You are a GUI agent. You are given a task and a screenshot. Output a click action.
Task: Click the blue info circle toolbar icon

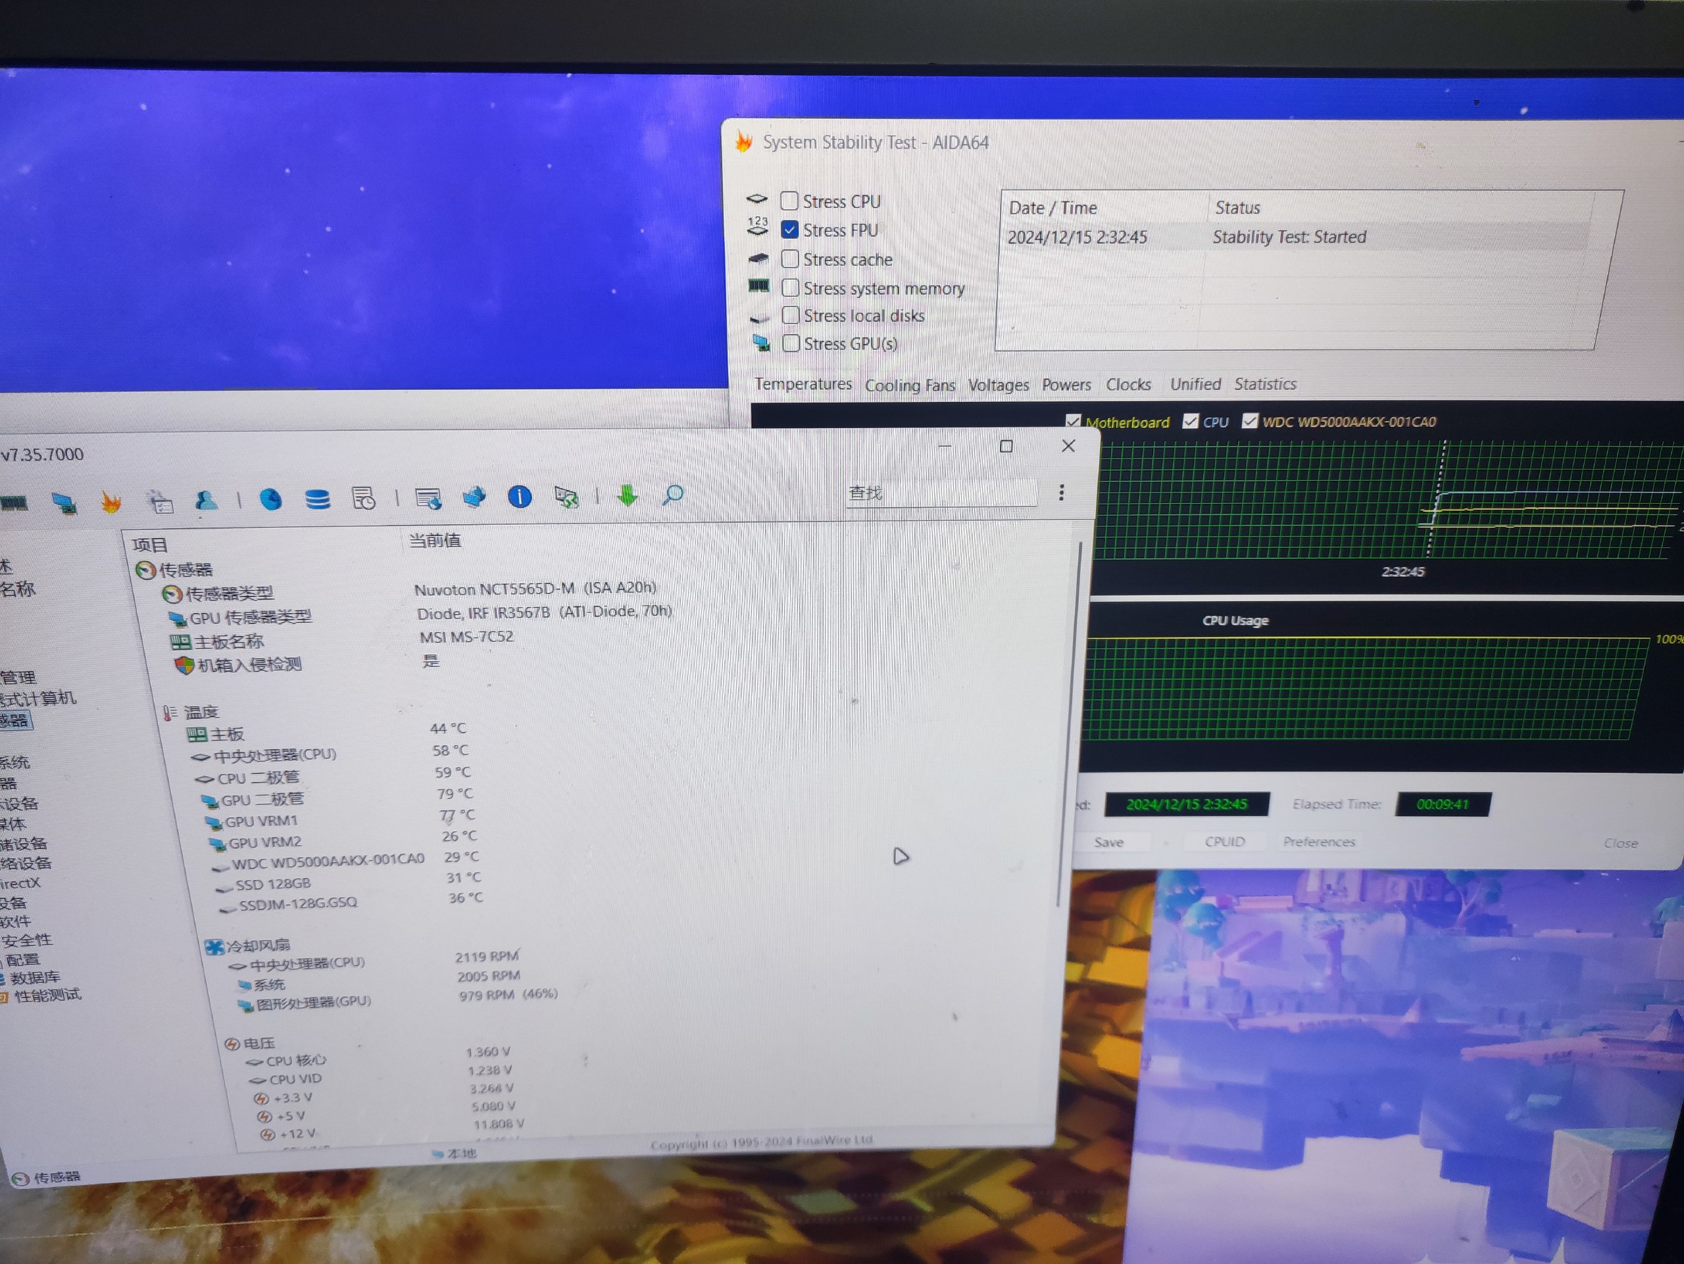(x=519, y=497)
